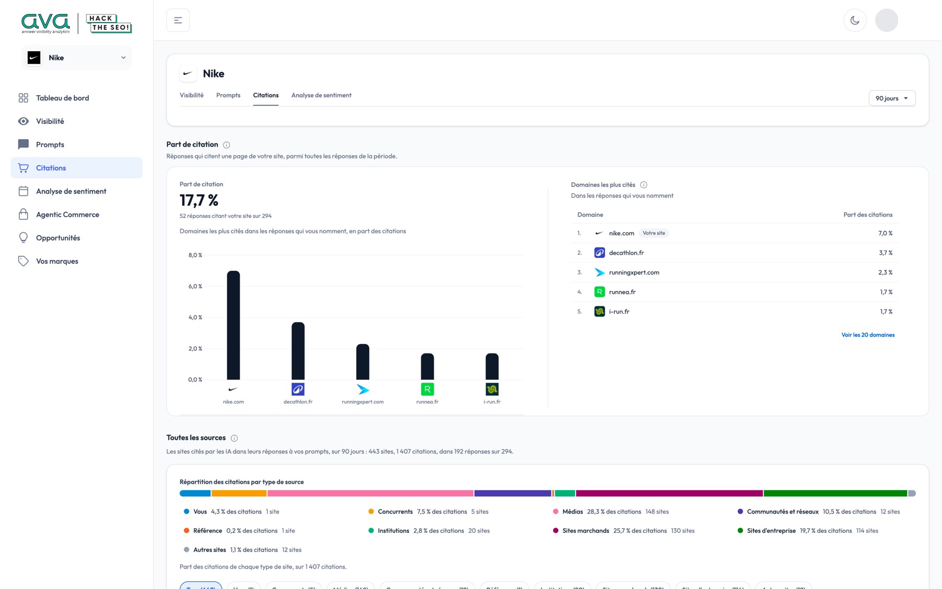Click the runnea.fr logo under the chart
This screenshot has width=942, height=589.
[428, 389]
